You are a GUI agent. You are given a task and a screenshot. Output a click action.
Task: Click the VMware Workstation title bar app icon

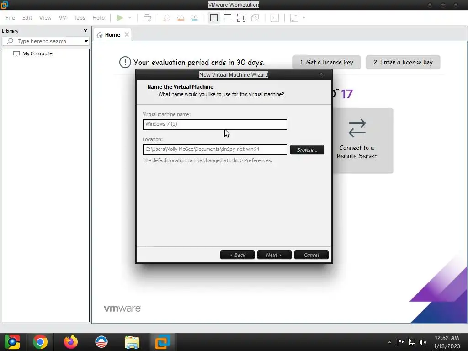pos(5,5)
